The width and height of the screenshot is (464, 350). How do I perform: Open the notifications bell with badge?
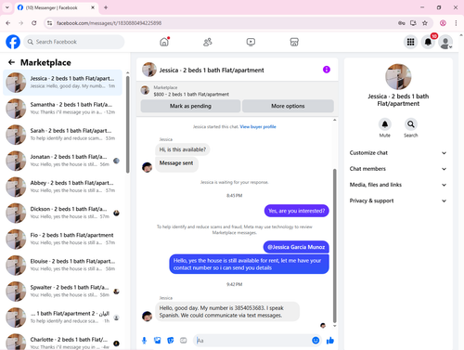pos(428,42)
